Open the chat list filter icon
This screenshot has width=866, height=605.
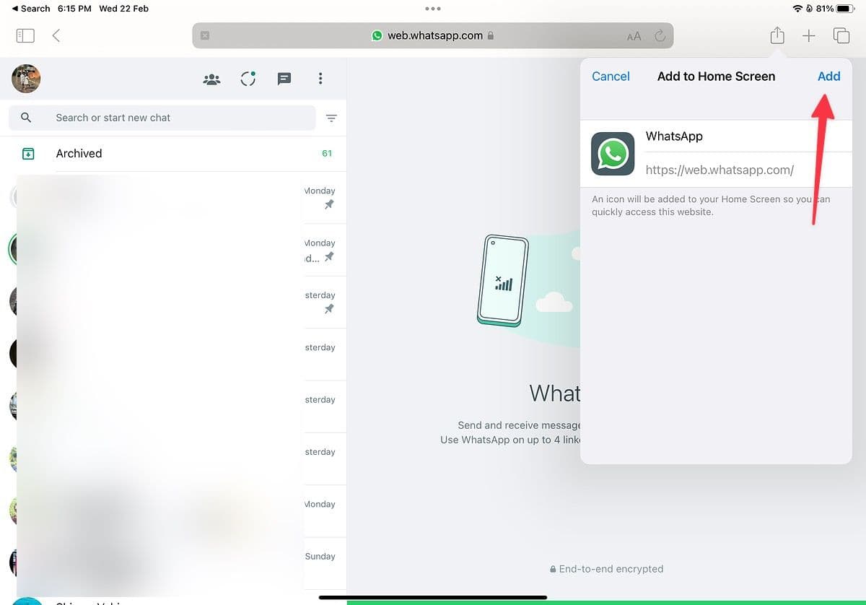point(331,118)
